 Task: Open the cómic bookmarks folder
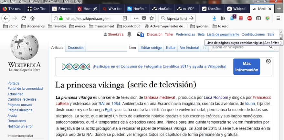[11, 26]
